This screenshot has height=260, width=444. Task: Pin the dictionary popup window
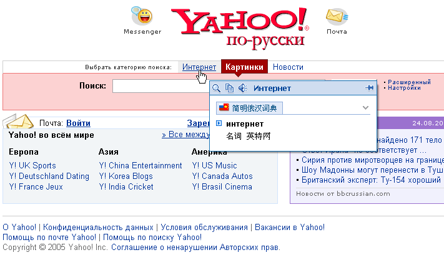coord(368,89)
